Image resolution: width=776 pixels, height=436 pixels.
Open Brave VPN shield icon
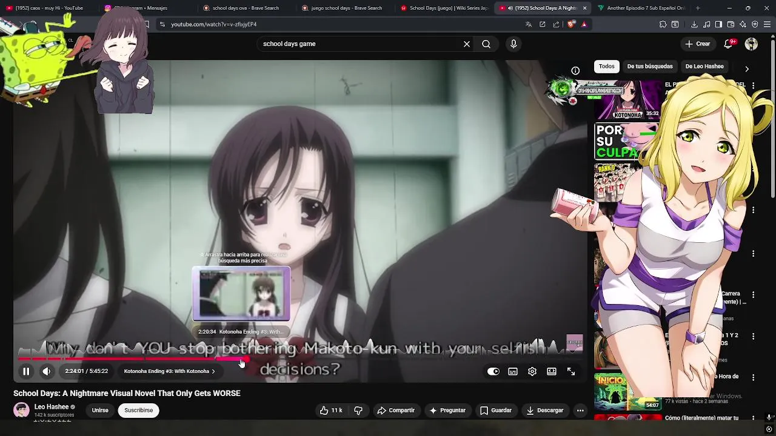point(755,24)
